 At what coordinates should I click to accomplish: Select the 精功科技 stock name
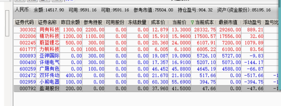[x=49, y=36]
